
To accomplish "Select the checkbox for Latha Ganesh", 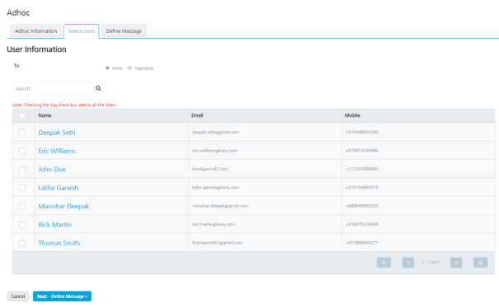I will tap(22, 188).
